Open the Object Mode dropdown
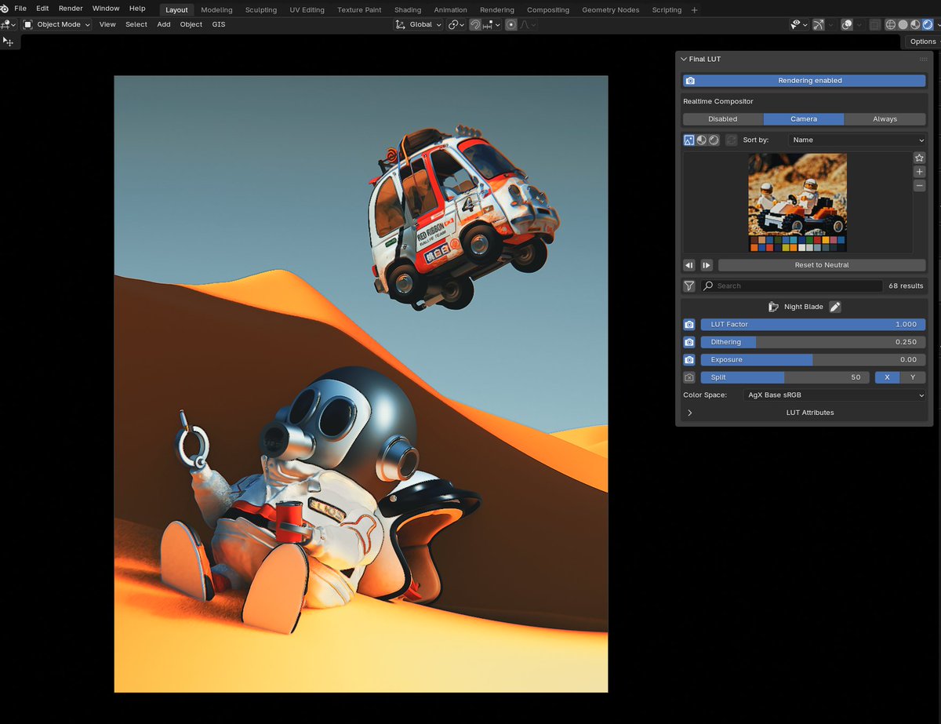This screenshot has height=724, width=941. click(56, 24)
